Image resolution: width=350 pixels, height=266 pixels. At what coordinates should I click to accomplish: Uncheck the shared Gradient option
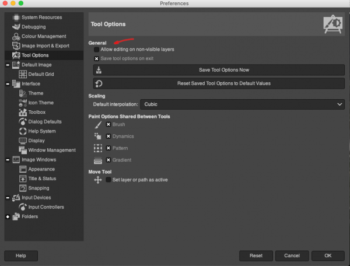108,160
